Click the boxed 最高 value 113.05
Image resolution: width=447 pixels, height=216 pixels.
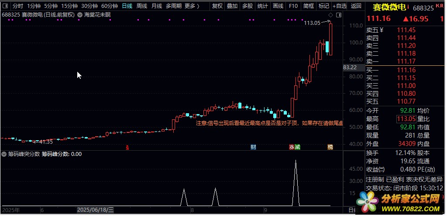click(x=406, y=119)
